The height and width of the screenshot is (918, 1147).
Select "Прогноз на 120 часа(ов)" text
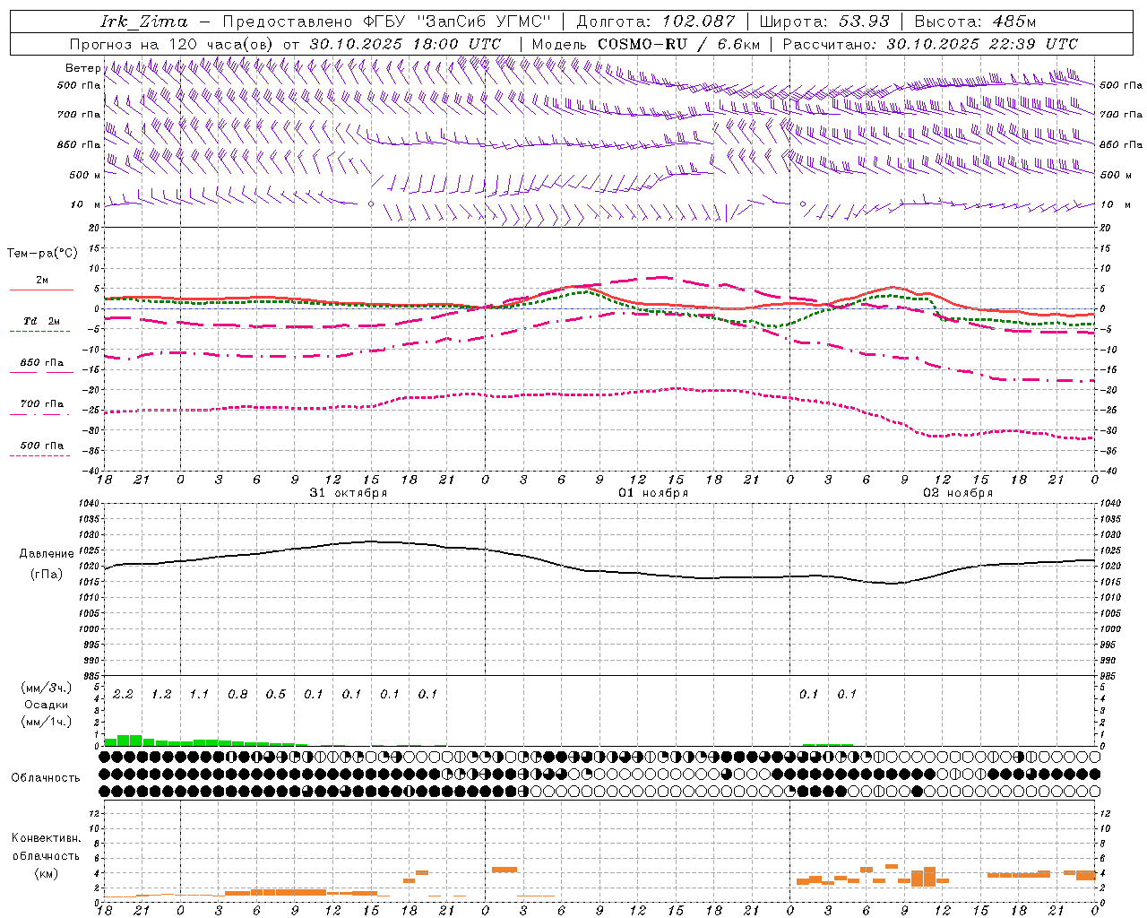coord(172,44)
